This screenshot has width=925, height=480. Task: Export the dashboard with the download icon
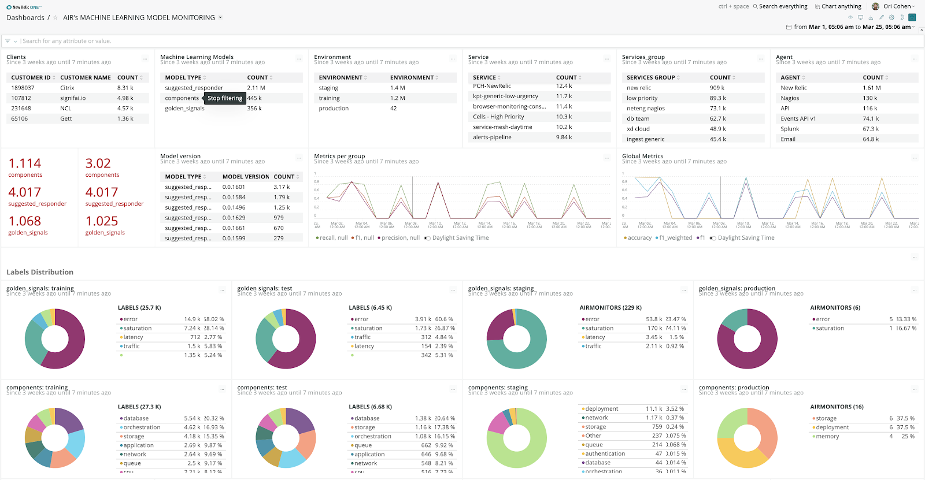(871, 17)
